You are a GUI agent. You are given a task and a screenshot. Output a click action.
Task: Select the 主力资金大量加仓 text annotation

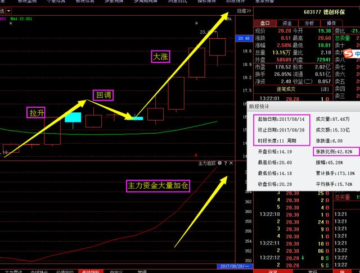click(x=157, y=185)
